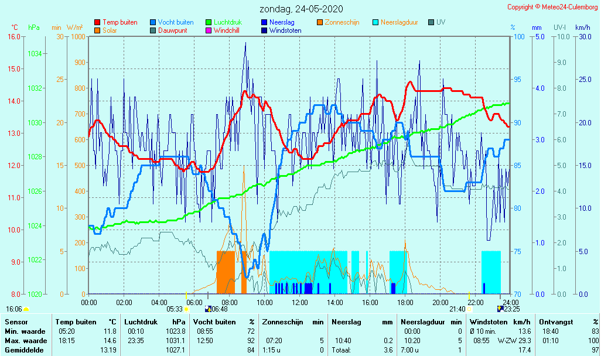Click the moonrise icon beside 06:48

click(208, 309)
